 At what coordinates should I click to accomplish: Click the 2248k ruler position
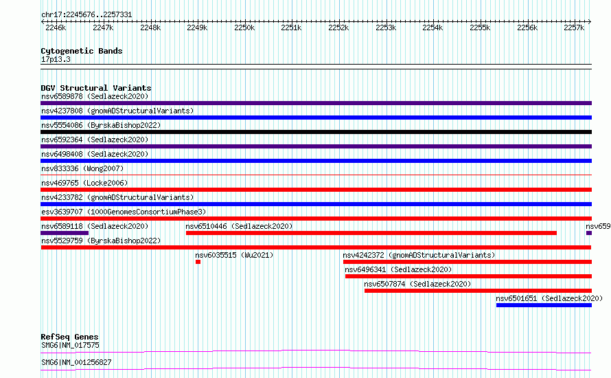[x=150, y=27]
